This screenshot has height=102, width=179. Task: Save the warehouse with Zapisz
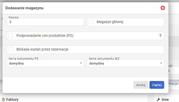157,85
